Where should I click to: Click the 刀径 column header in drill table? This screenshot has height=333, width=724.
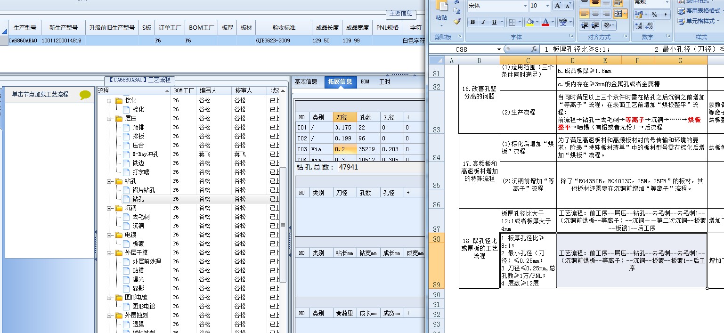[x=344, y=117]
